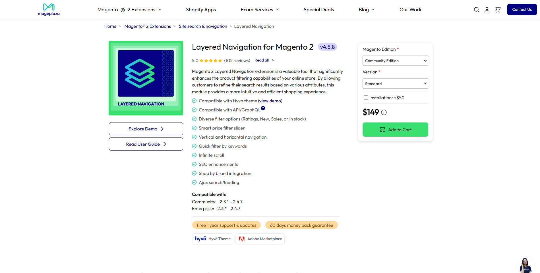The image size is (540, 273).
Task: Click the Shop by brand integration text
Action: click(225, 173)
